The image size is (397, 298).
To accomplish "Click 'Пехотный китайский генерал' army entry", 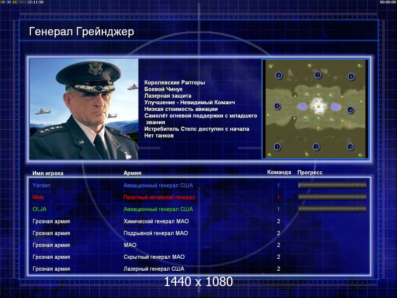I will click(159, 197).
